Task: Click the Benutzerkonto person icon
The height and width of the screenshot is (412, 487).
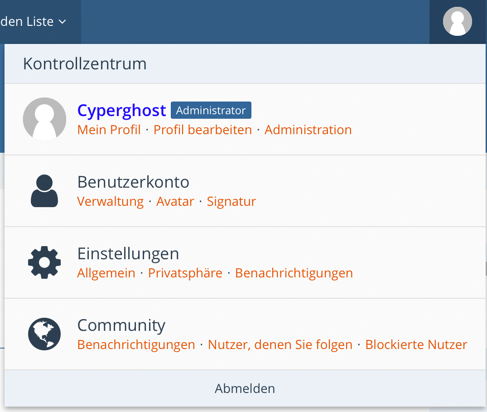Action: pos(44,191)
